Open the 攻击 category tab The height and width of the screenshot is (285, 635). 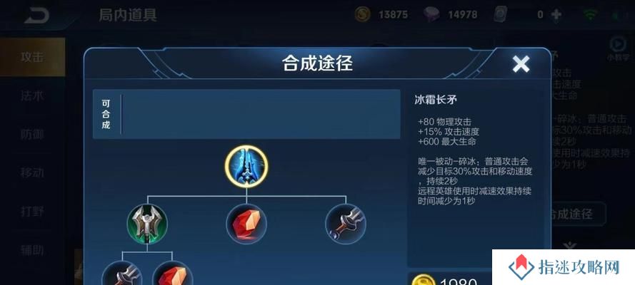[32, 57]
